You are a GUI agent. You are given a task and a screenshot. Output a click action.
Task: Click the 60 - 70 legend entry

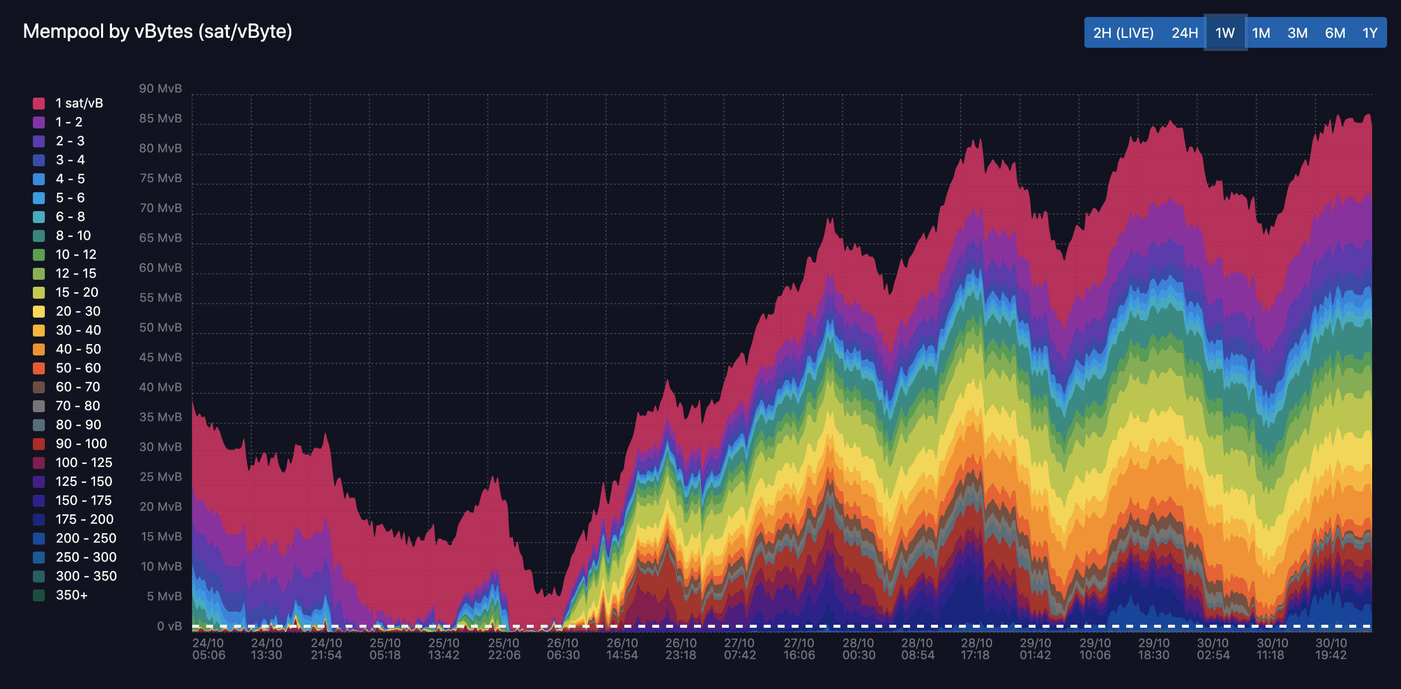tap(67, 387)
